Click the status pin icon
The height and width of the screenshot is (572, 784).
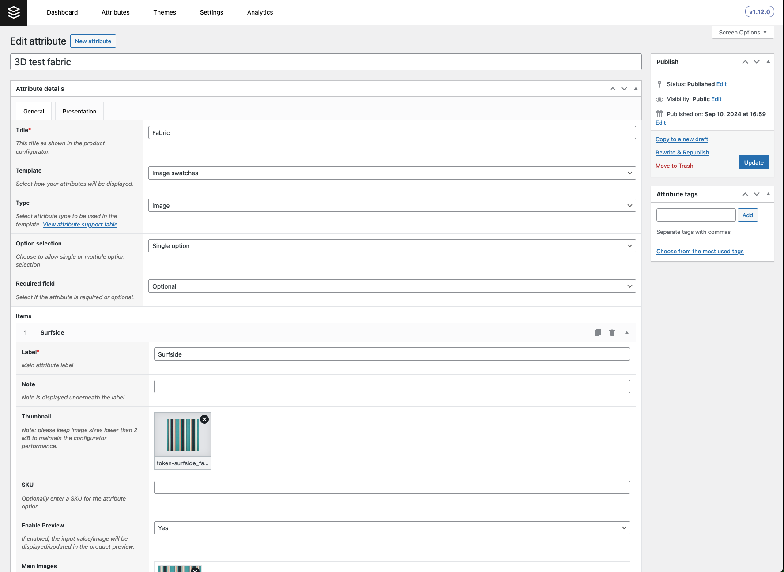point(660,84)
